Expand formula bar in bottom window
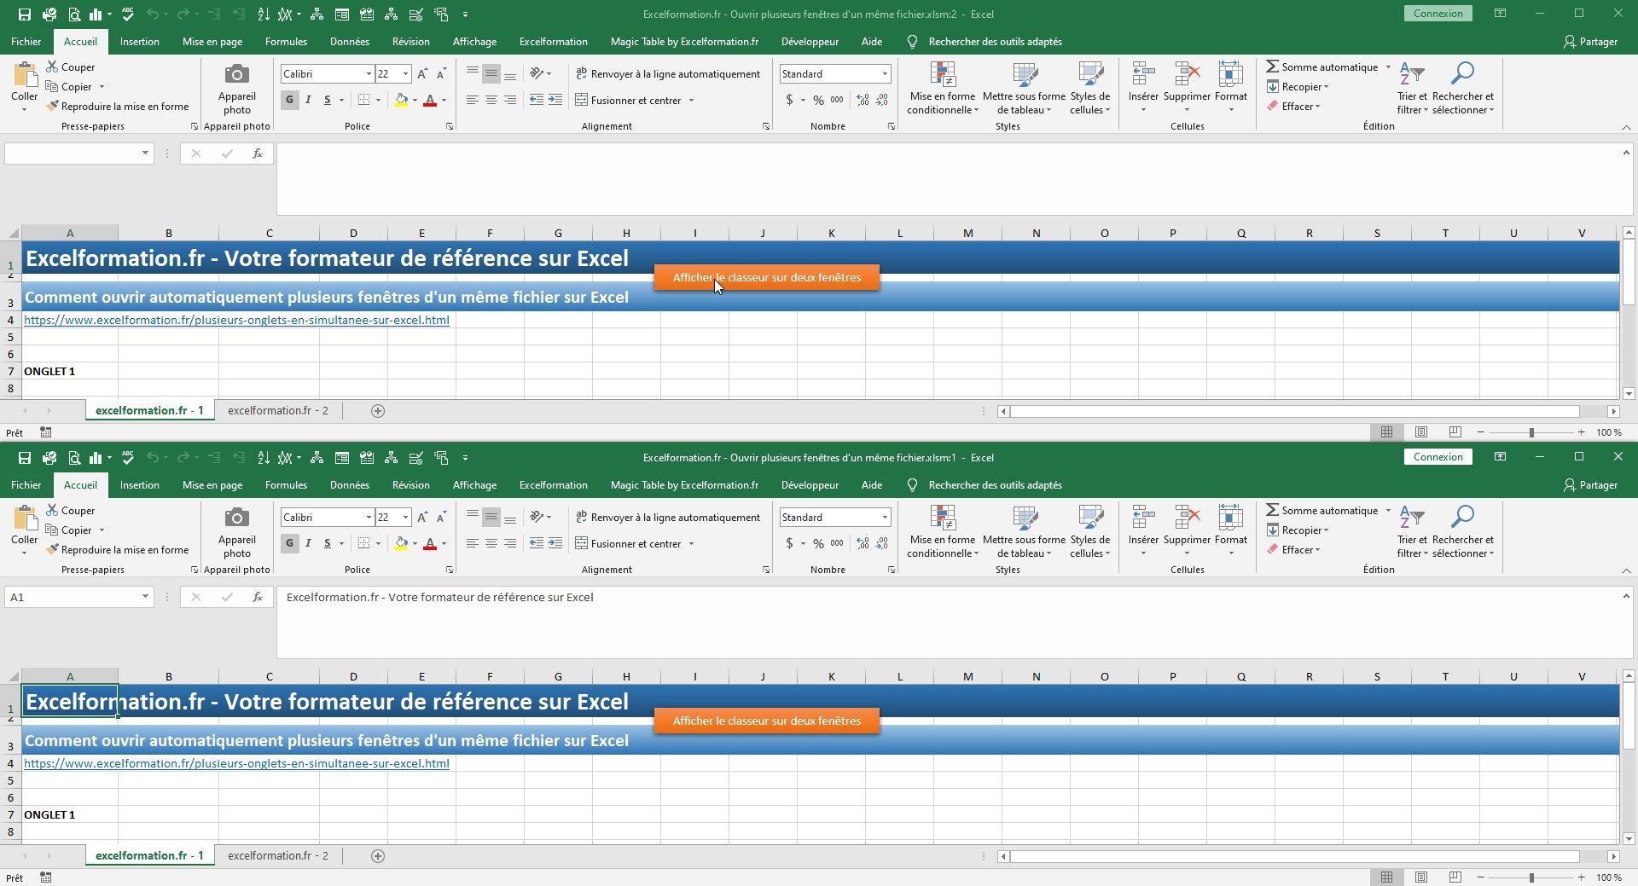The height and width of the screenshot is (886, 1638). coord(1626,596)
